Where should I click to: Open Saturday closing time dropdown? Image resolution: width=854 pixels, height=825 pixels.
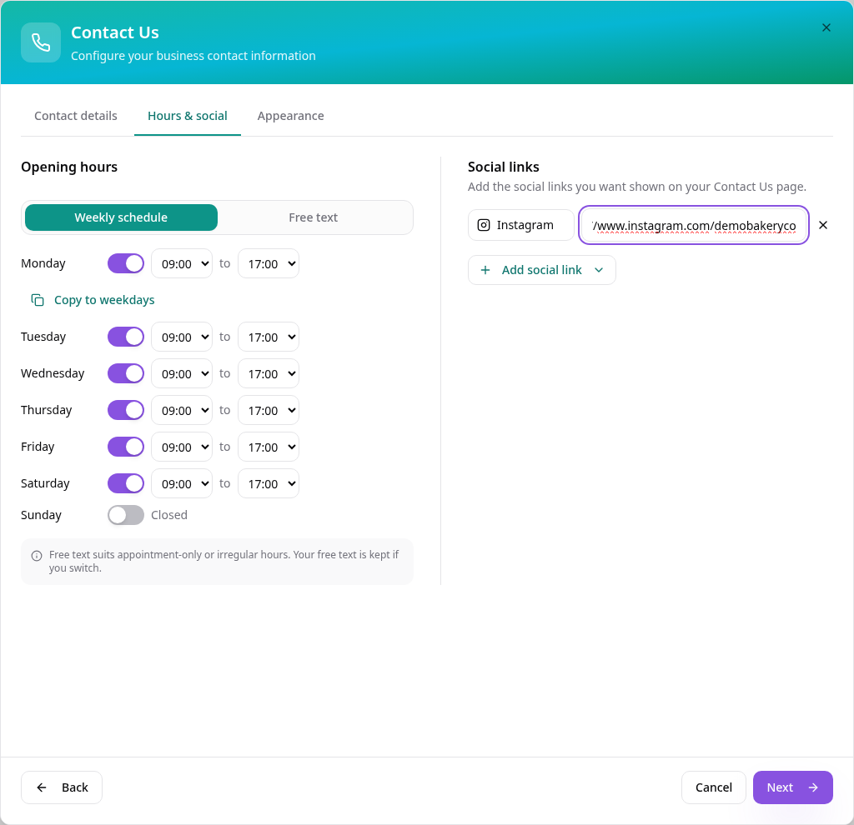tap(269, 483)
